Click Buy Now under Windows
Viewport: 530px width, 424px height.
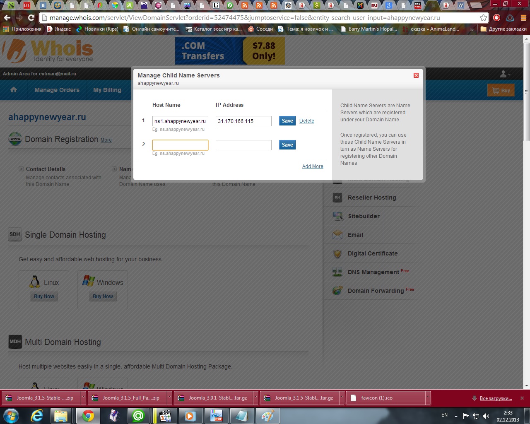103,296
